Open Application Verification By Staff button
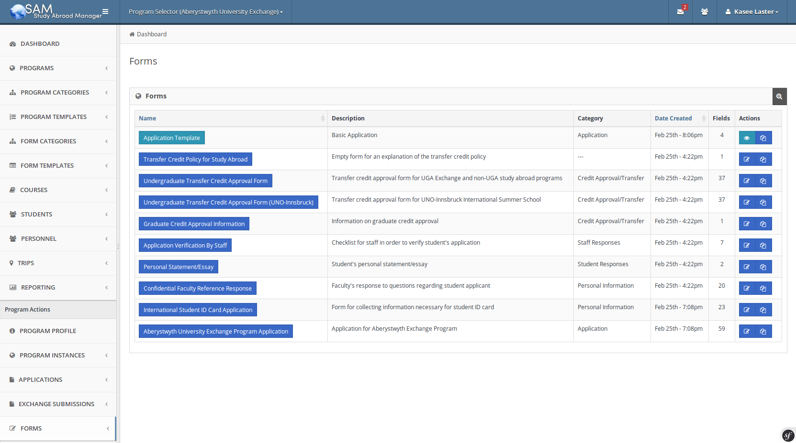The image size is (796, 443). pos(185,245)
